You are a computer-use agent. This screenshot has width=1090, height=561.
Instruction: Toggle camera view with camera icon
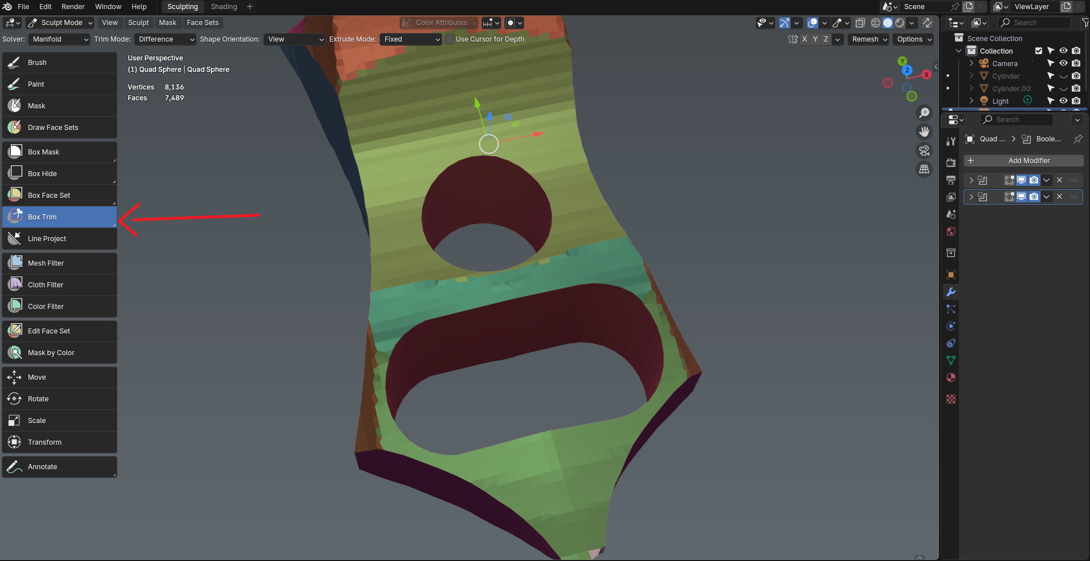924,151
